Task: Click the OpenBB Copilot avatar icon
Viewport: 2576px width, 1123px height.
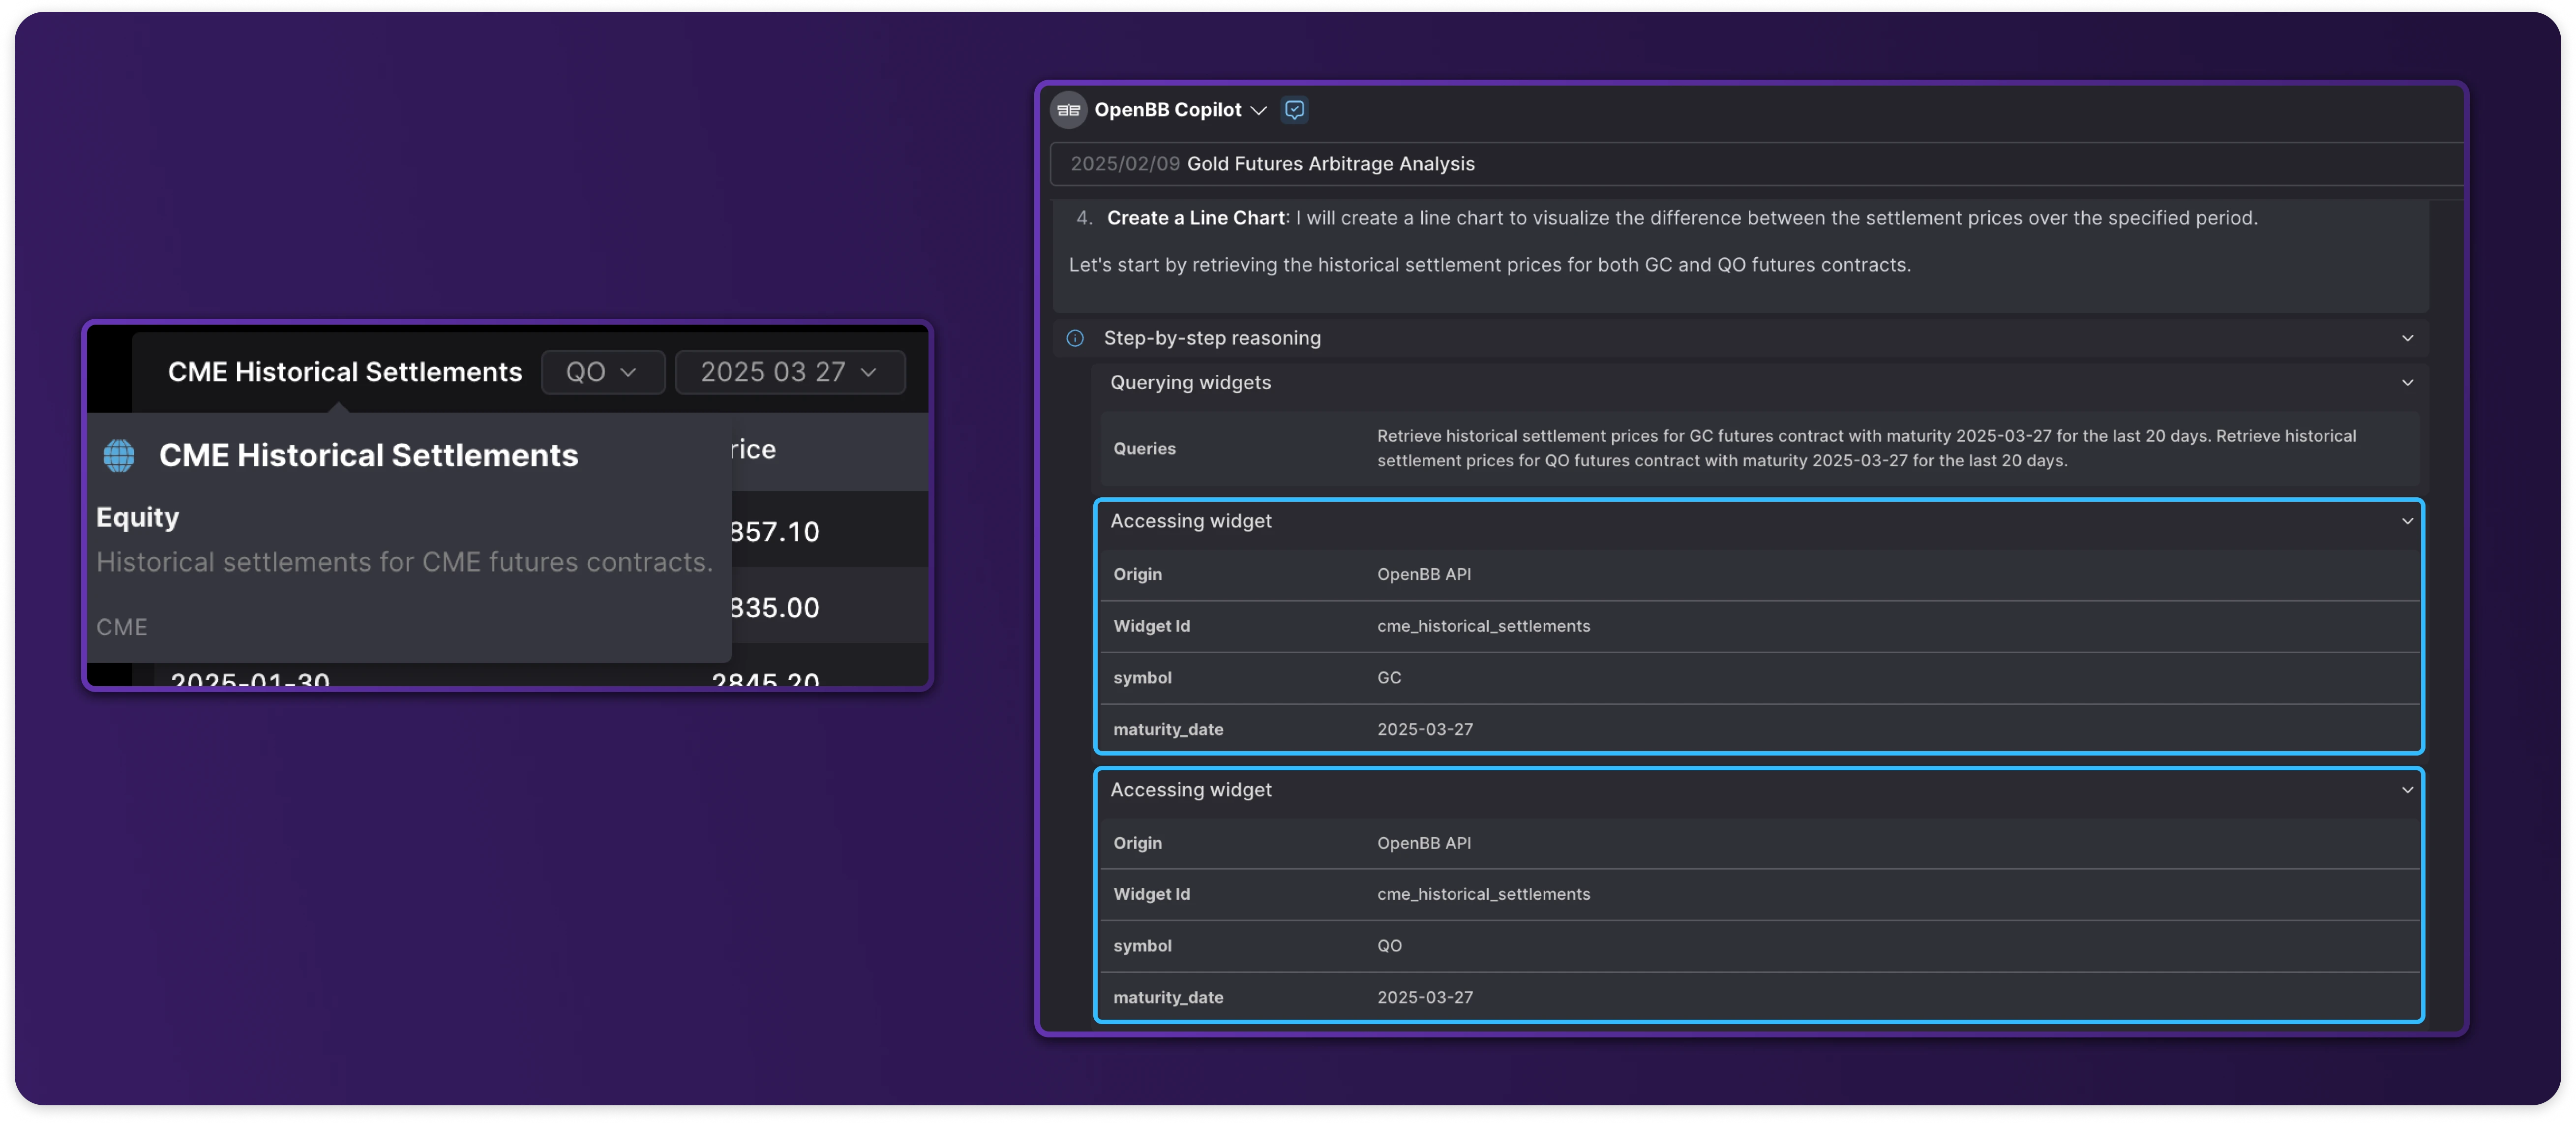Action: pos(1068,110)
